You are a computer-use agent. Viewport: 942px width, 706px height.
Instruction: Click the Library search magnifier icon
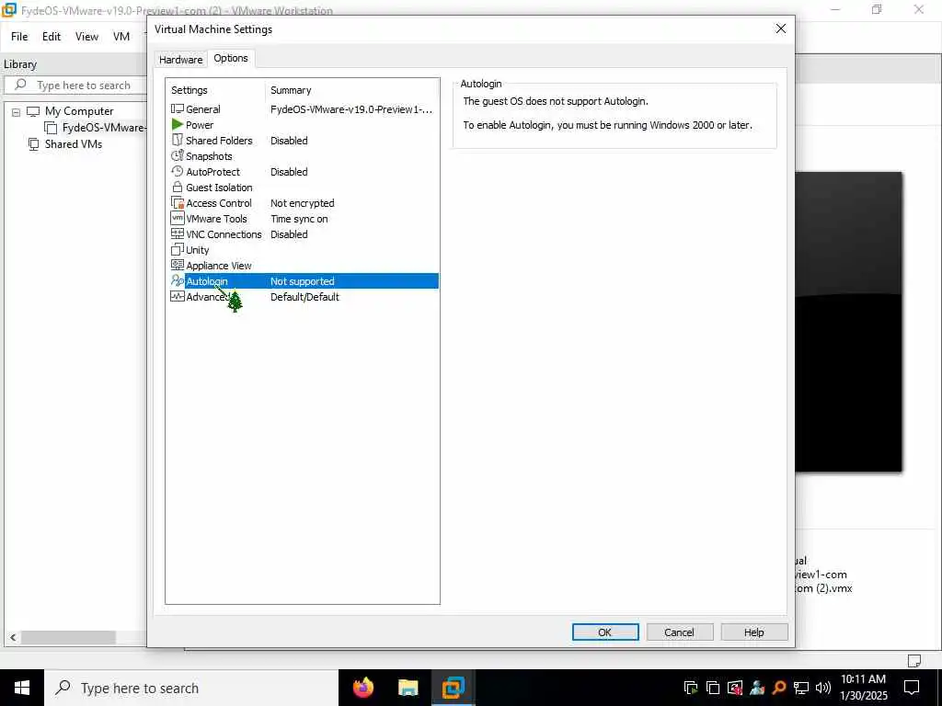(x=20, y=85)
